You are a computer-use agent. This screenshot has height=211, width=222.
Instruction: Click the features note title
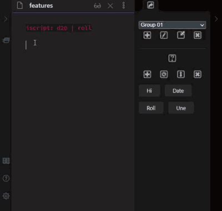pyautogui.click(x=41, y=6)
